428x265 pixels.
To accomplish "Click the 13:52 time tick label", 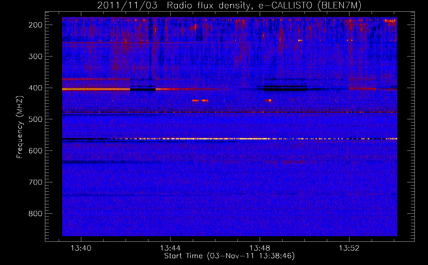I will click(349, 248).
